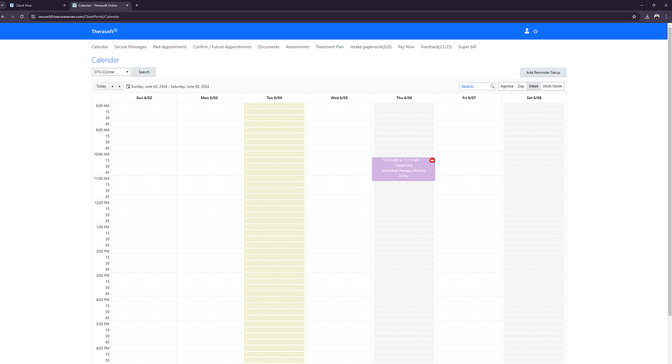Click the Fri 6/07 column header
Viewport: 672px width, 364px height.
pos(469,98)
